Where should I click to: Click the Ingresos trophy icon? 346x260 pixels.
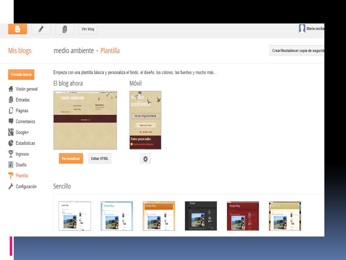pos(11,154)
